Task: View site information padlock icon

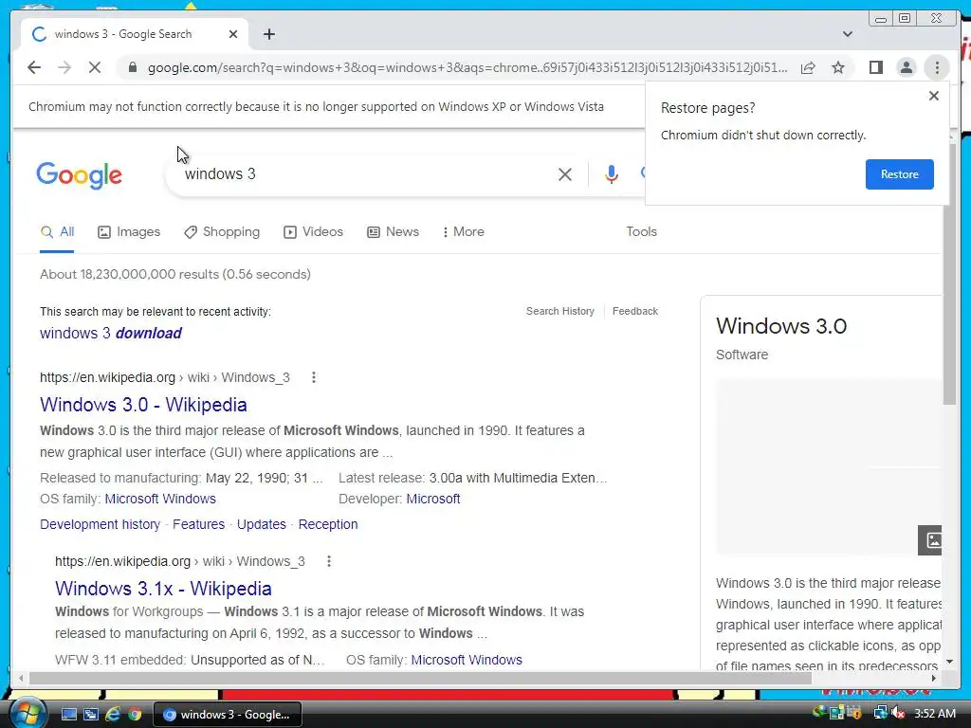Action: pyautogui.click(x=133, y=67)
